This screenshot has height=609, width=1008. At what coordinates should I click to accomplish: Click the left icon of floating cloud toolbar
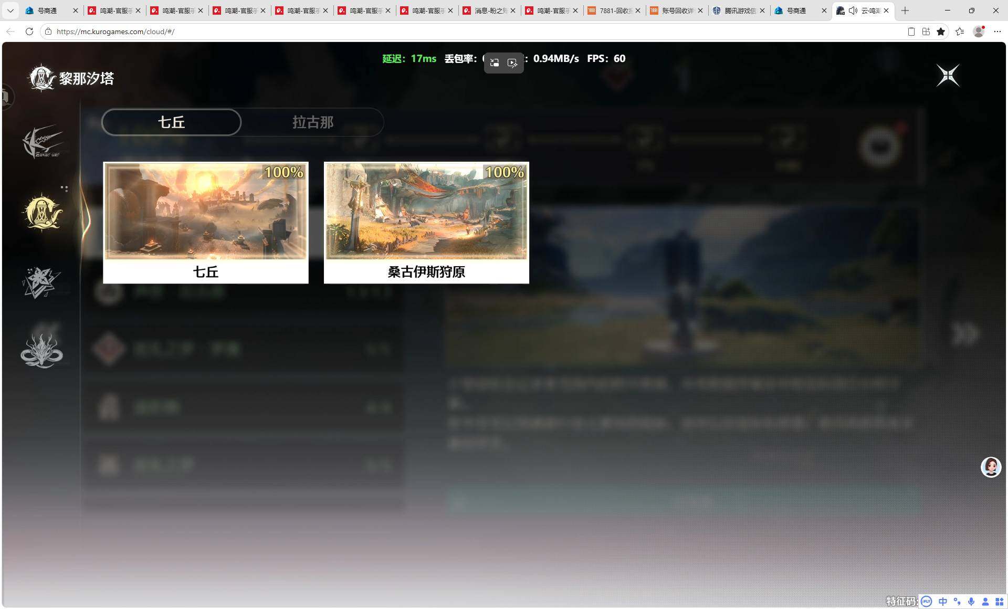click(x=495, y=63)
